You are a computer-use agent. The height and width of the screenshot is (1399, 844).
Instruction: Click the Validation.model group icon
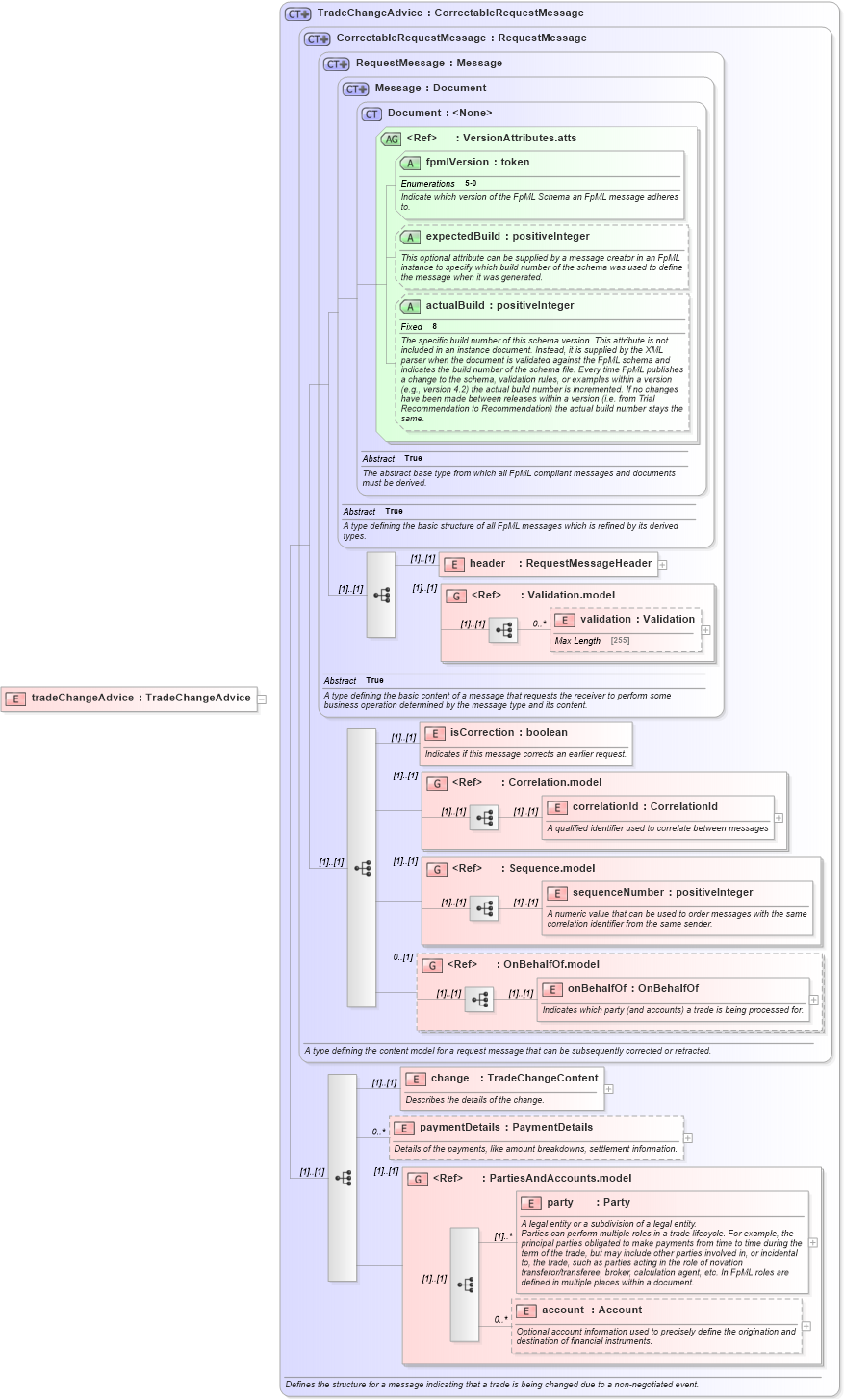click(456, 596)
